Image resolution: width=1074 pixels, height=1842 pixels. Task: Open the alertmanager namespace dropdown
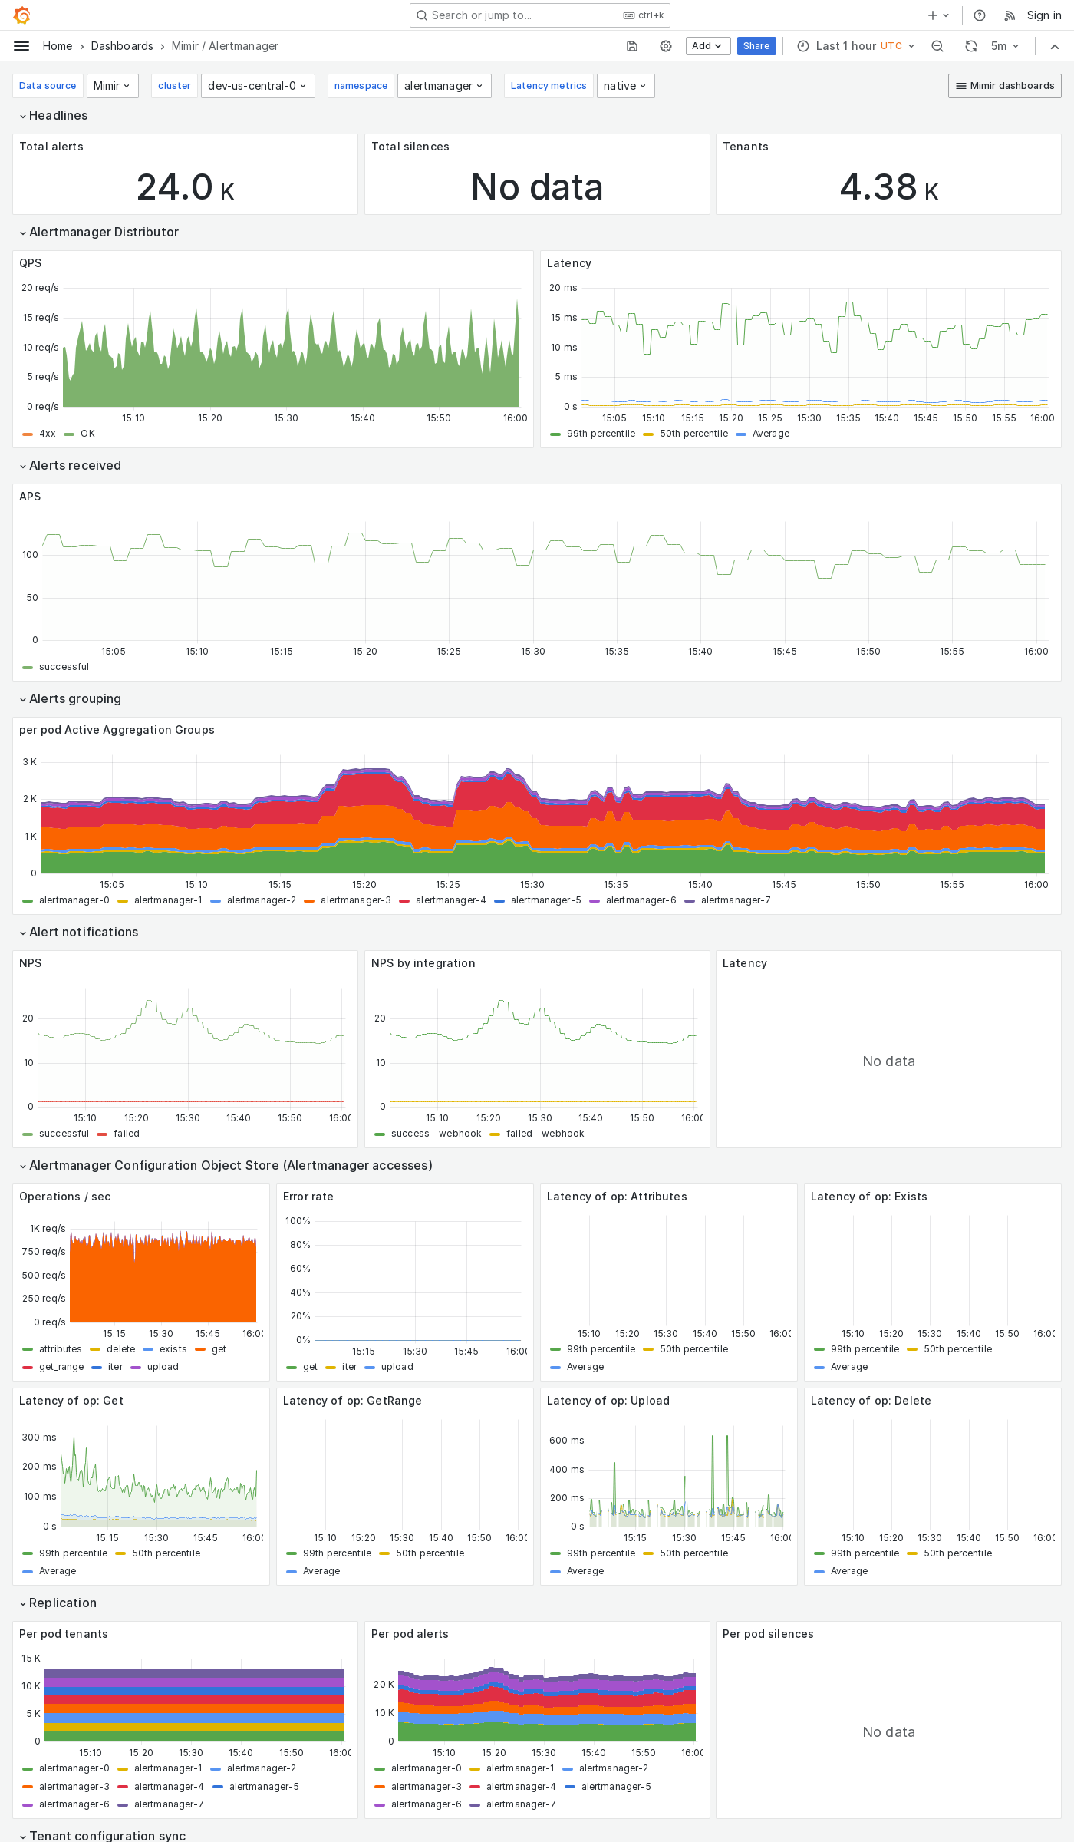444,86
